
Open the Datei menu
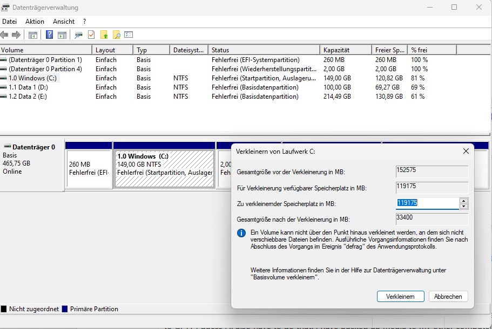point(10,21)
